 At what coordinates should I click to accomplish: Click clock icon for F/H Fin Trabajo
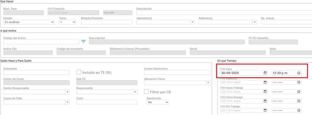coord(299,110)
